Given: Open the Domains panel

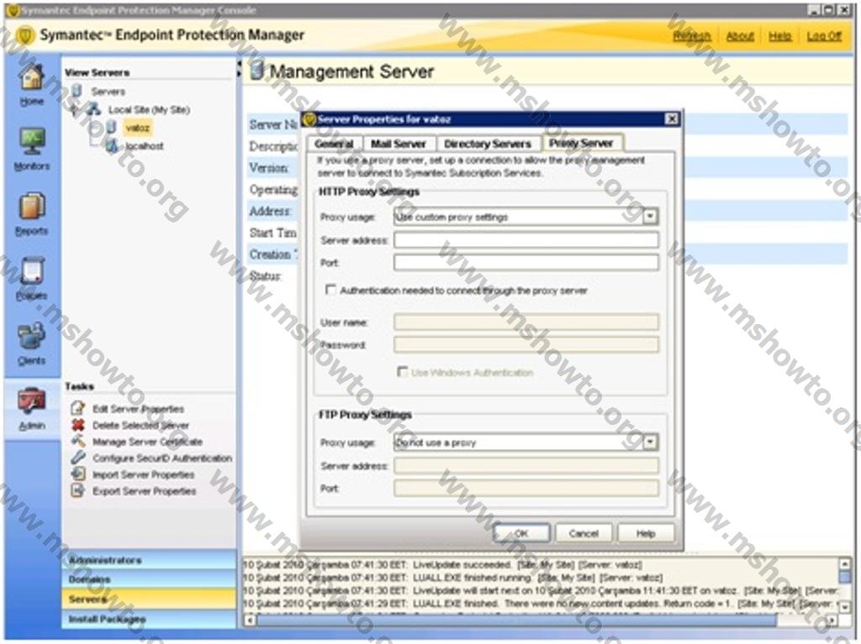Looking at the screenshot, I should click(x=150, y=579).
